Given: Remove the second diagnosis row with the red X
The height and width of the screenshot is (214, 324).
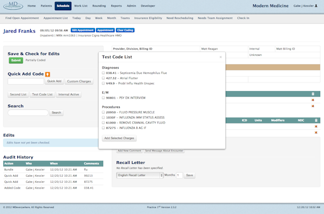Looking at the screenshot, I should coord(313,106).
